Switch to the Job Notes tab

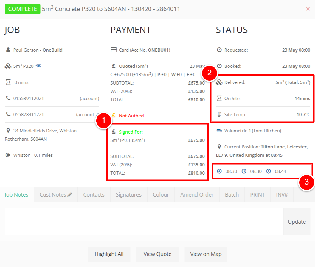pyautogui.click(x=17, y=195)
